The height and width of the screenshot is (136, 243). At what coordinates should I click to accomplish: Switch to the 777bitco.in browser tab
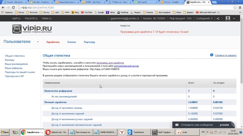coord(120,2)
